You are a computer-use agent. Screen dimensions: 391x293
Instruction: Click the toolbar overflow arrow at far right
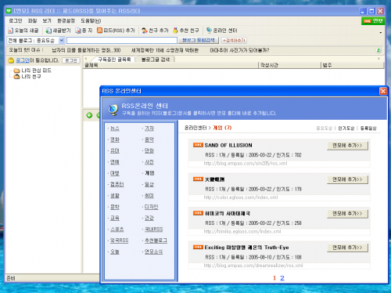point(381,32)
